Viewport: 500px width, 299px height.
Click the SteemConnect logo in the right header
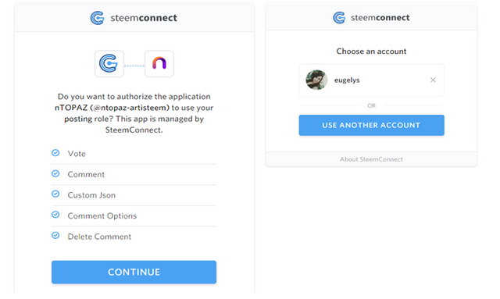(x=339, y=17)
